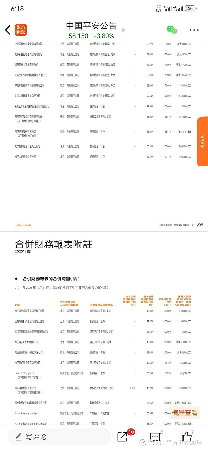Image resolution: width=208 pixels, height=449 pixels.
Task: Select the section heading 合併財務報表的合併範圍
Action: point(46,279)
